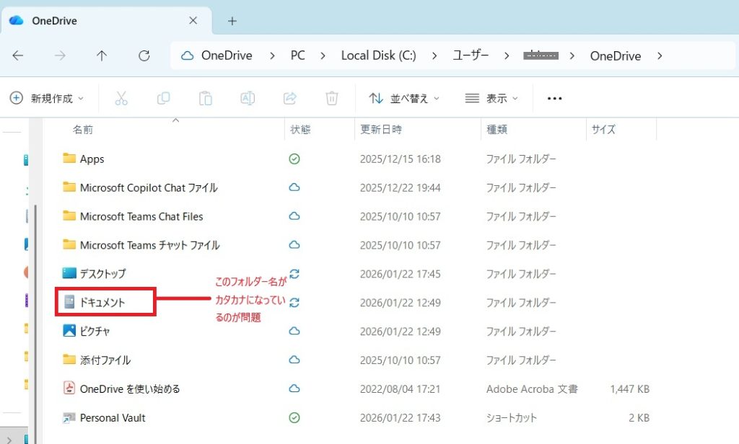The image size is (739, 444).
Task: Go up one folder level arrow
Action: pos(102,55)
